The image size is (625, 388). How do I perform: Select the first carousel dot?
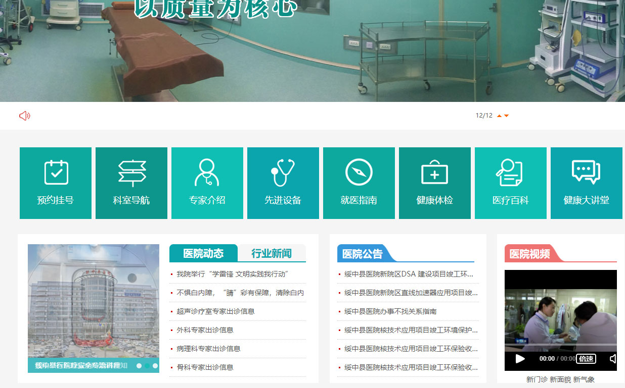[139, 366]
